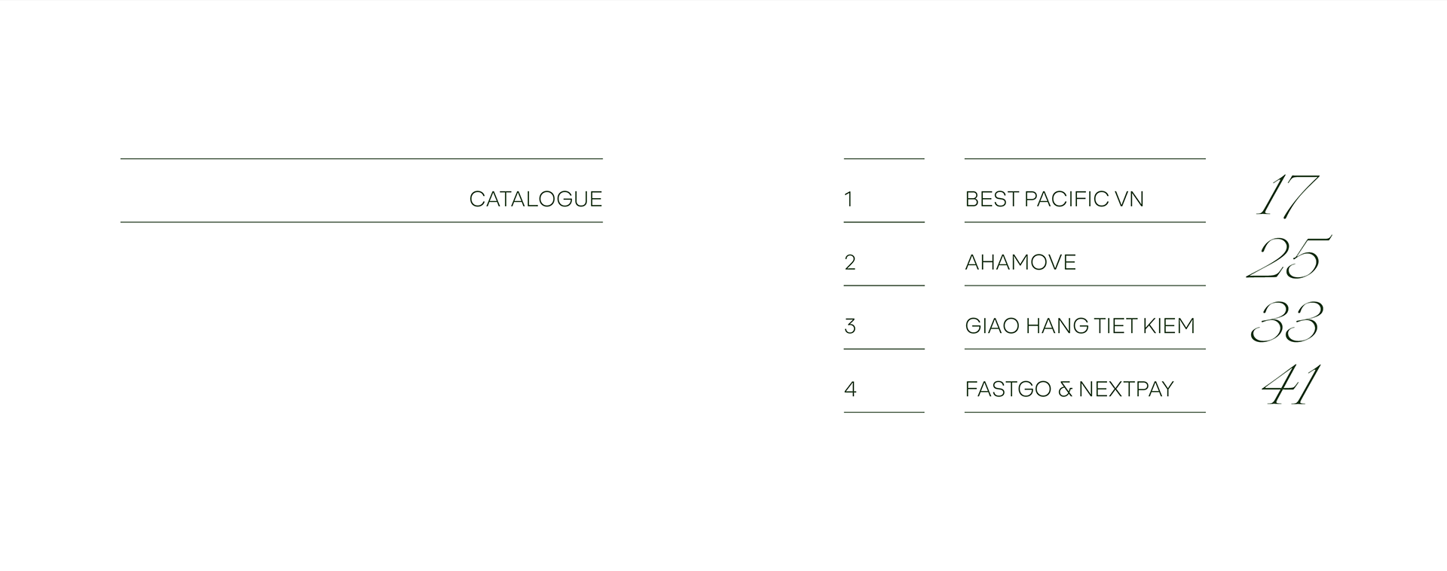Open the FASTGO & NEXTPAY entry
1447x571 pixels.
1069,389
